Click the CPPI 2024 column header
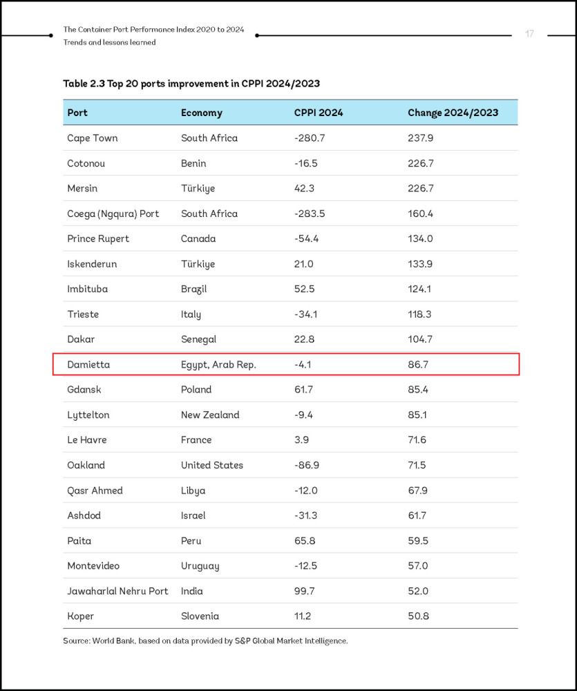577x691 pixels. pyautogui.click(x=318, y=113)
